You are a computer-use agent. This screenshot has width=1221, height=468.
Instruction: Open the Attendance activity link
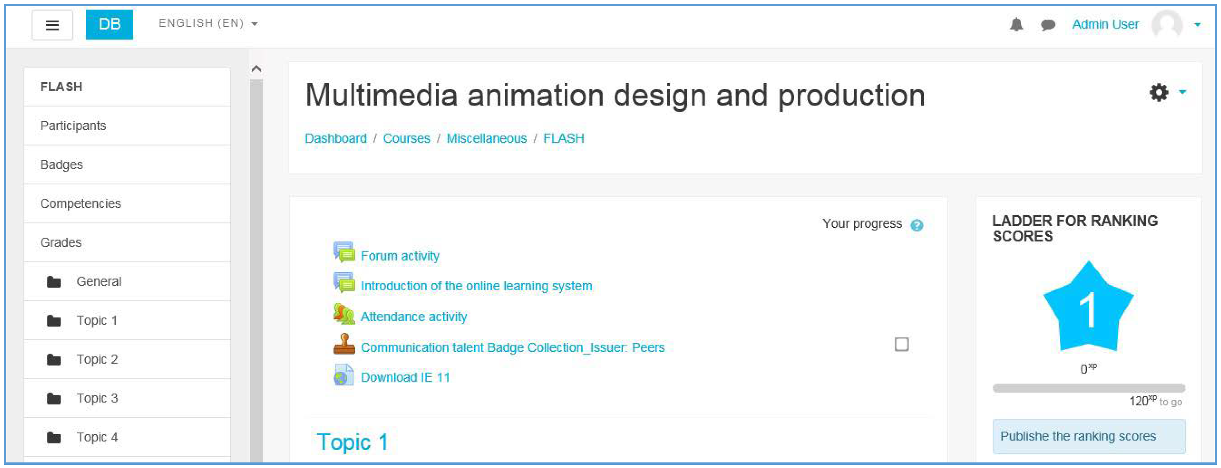(x=413, y=316)
